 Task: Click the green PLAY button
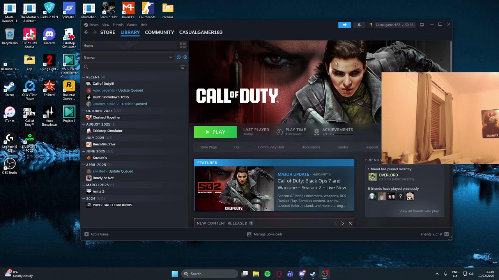click(216, 132)
